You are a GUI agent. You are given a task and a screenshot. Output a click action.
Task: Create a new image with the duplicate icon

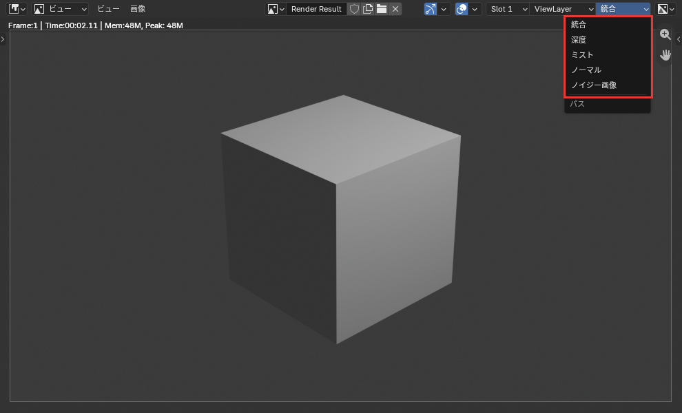click(368, 9)
